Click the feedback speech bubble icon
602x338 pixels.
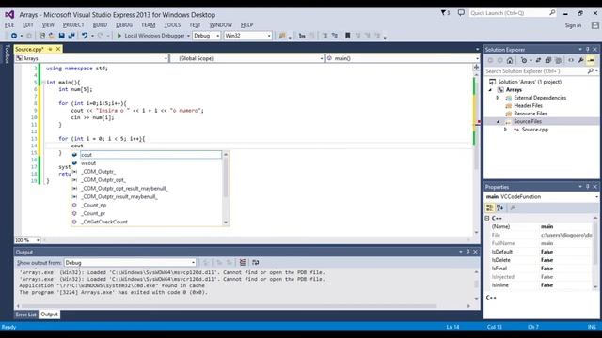click(461, 13)
